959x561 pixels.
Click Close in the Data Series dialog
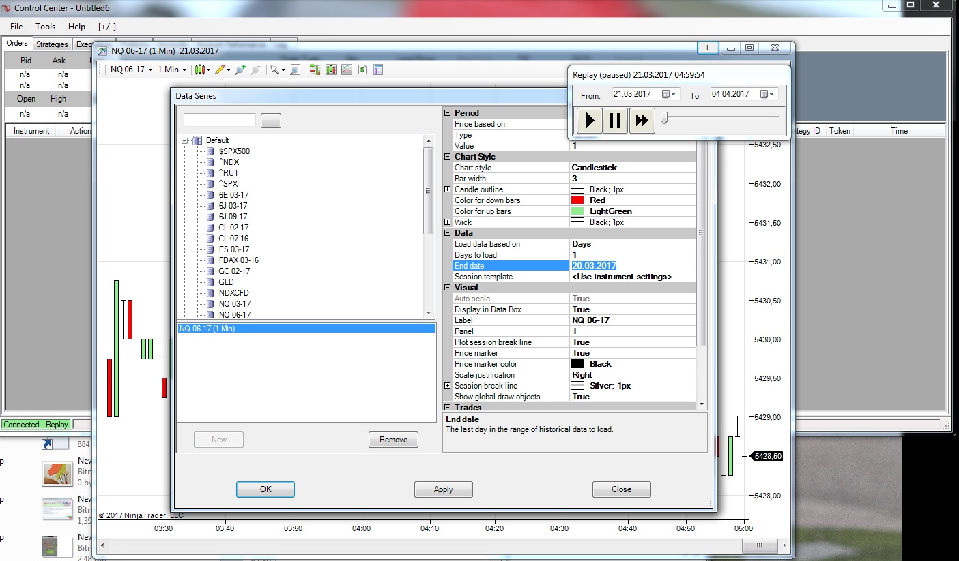pyautogui.click(x=622, y=489)
